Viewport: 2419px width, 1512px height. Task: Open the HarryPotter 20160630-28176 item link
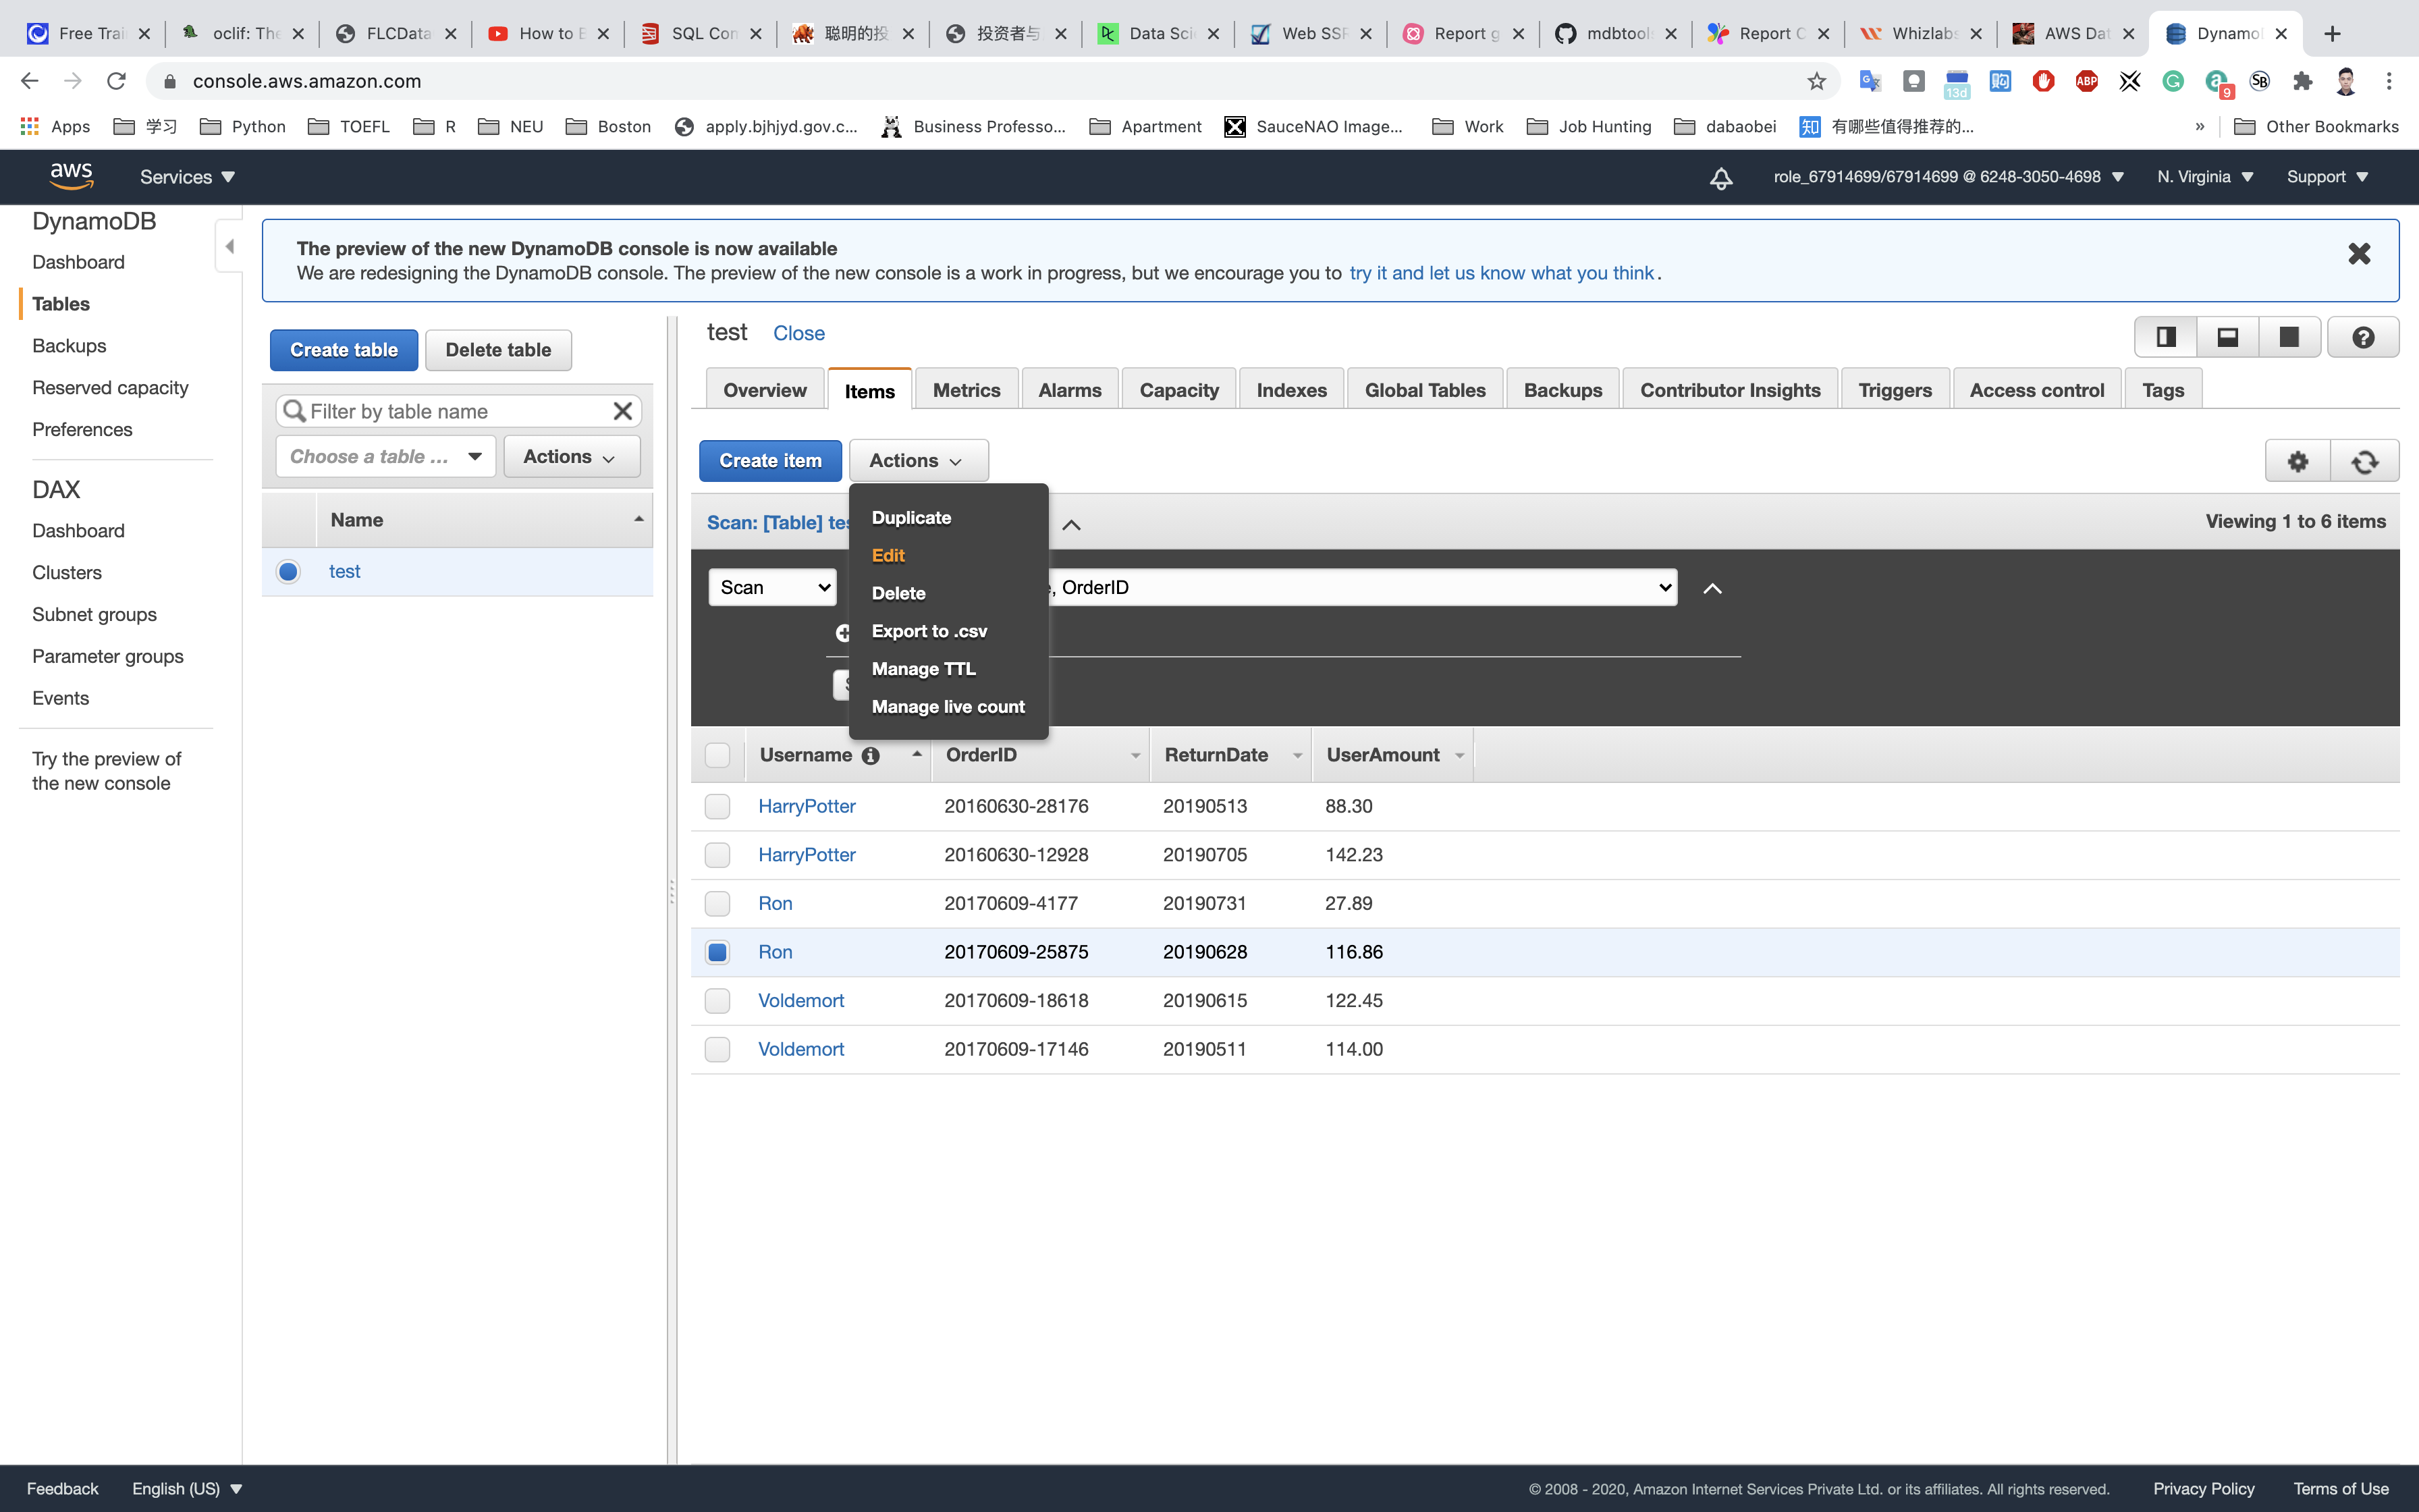tap(807, 806)
